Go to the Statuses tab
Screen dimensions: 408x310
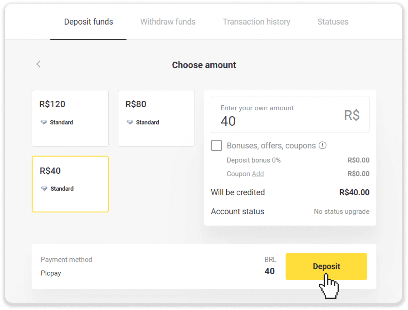333,22
